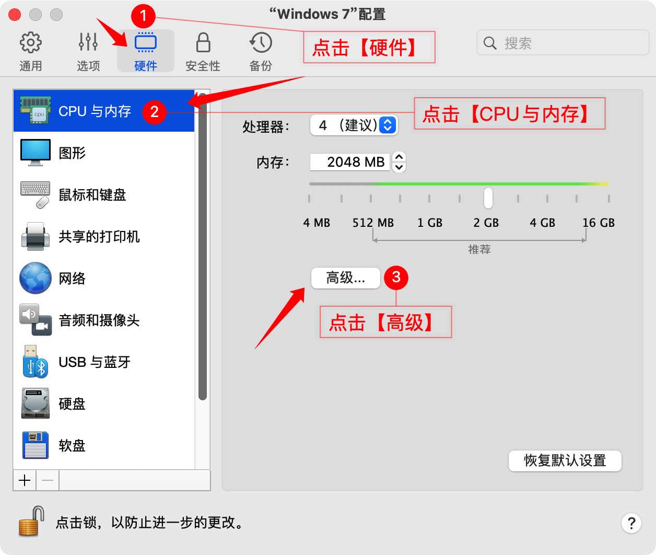
Task: Click the hardware list scrollbar
Action: (x=203, y=246)
